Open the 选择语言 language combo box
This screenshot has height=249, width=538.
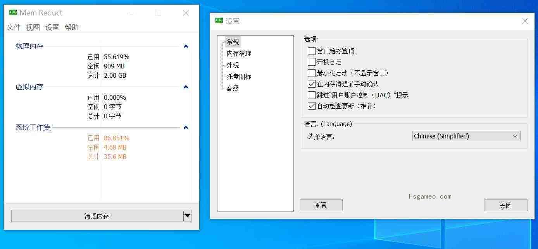coord(466,136)
